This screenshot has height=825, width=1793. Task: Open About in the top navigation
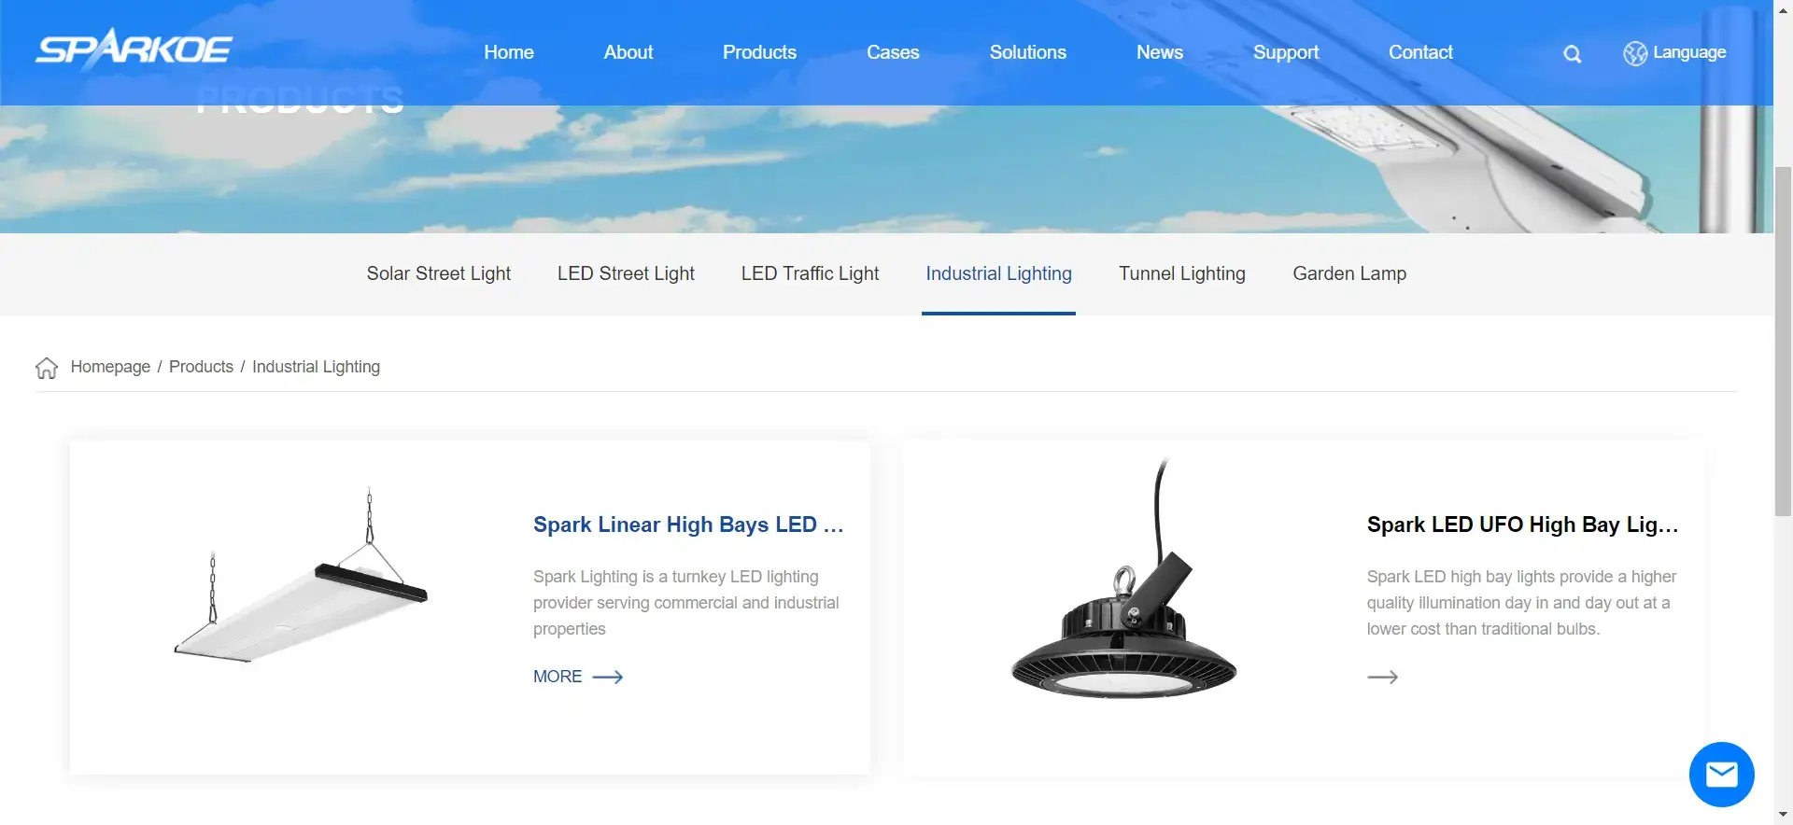click(628, 52)
